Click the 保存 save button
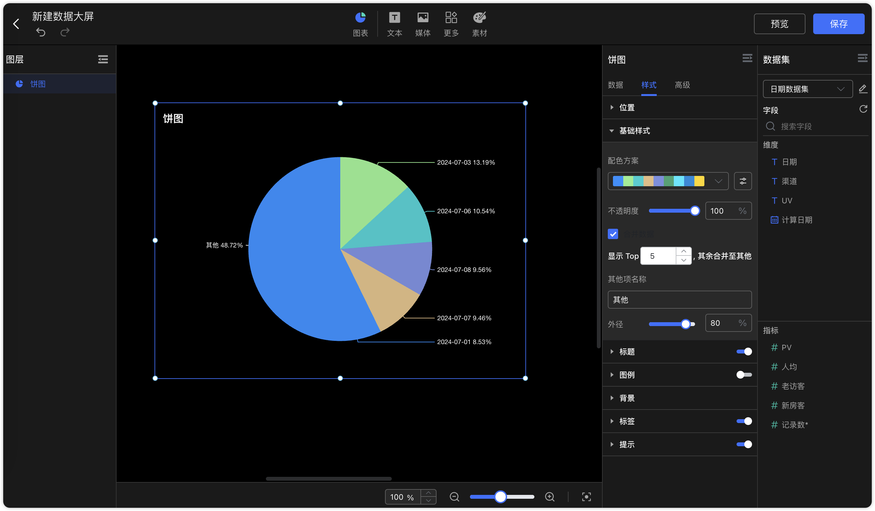The image size is (875, 511). pyautogui.click(x=839, y=24)
